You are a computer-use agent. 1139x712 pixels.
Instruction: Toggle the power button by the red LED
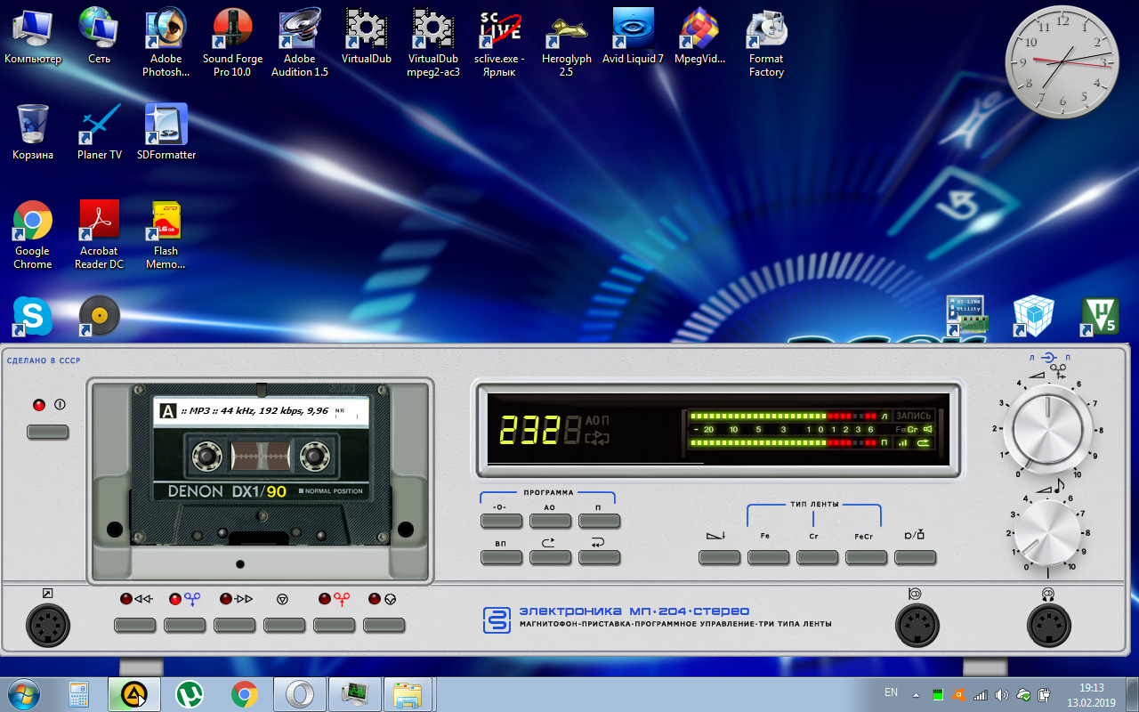click(x=48, y=432)
